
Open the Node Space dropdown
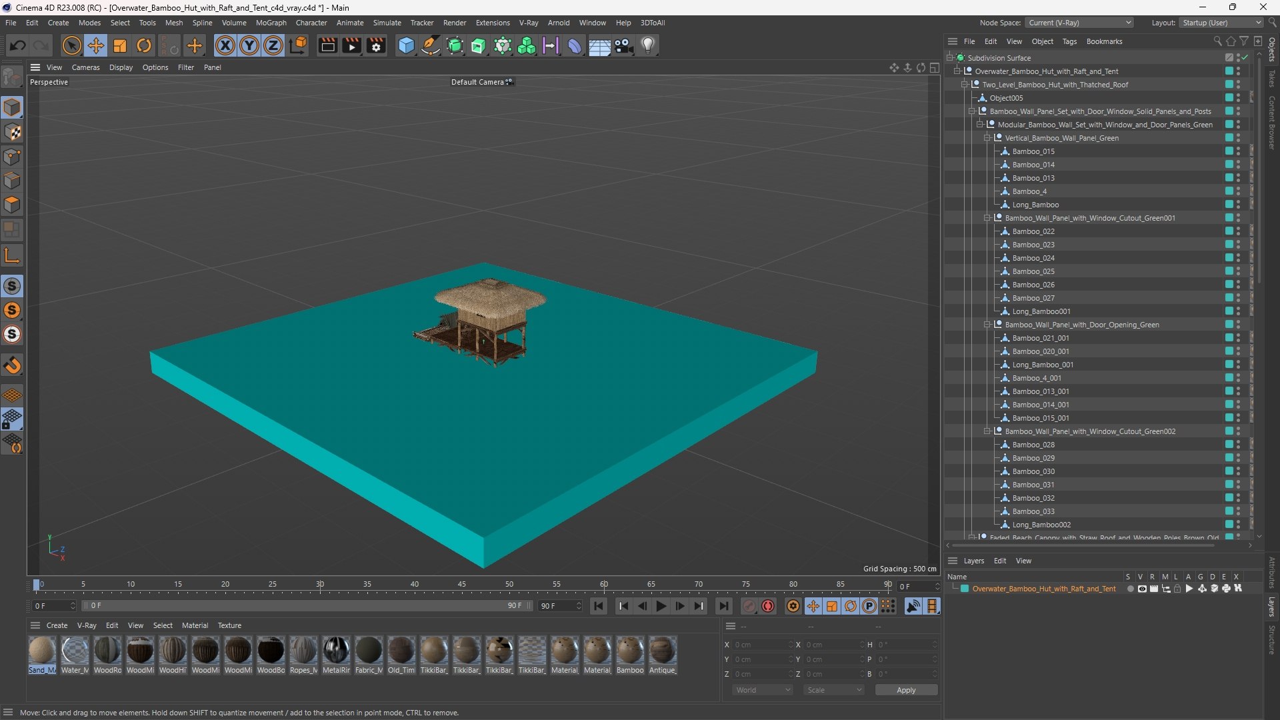pyautogui.click(x=1079, y=23)
